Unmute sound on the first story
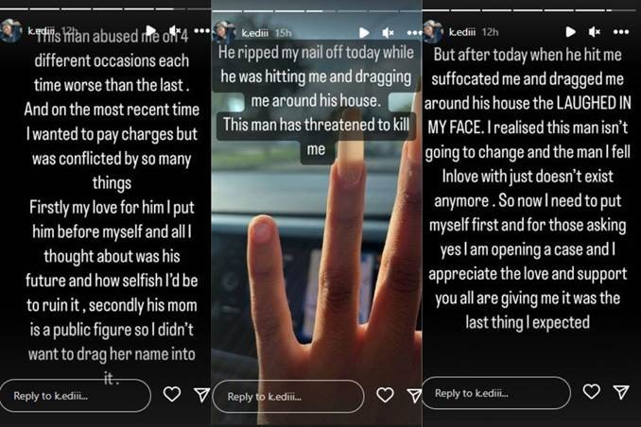This screenshot has width=641, height=427. [175, 30]
